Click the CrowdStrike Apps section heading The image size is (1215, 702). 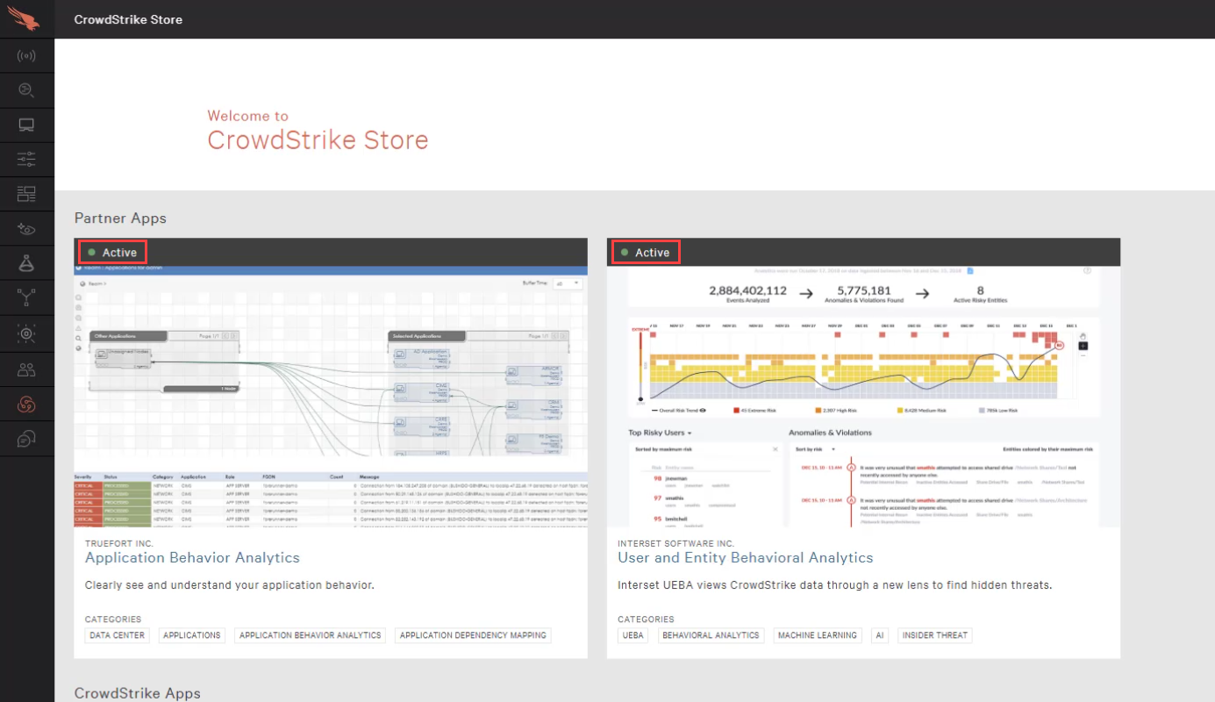(138, 693)
